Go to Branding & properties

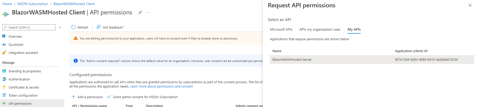(x=25, y=71)
